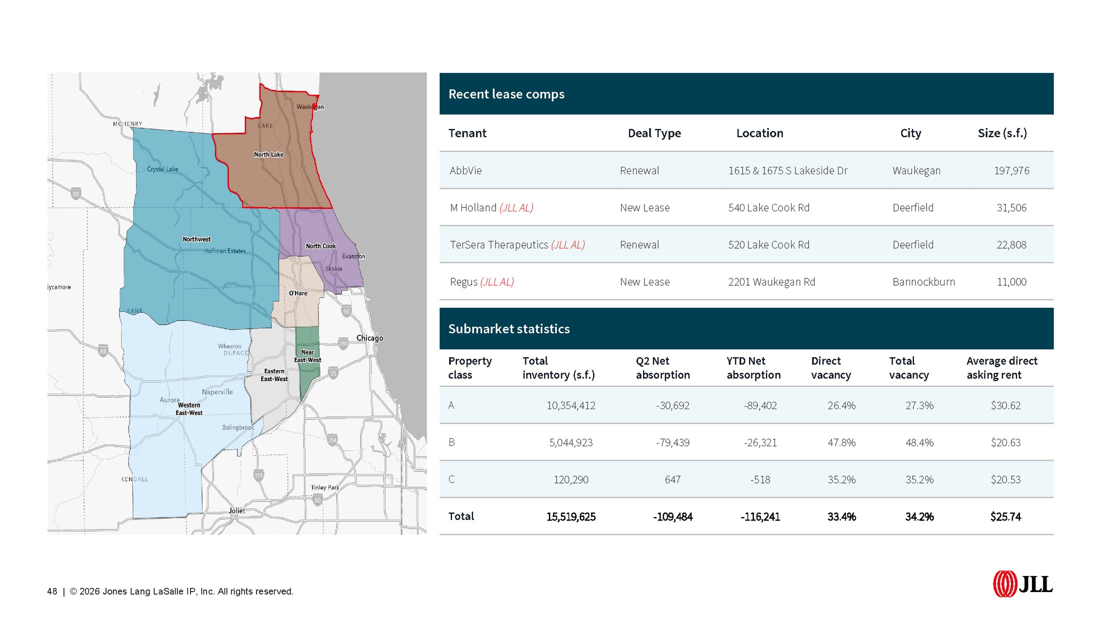This screenshot has height=618, width=1100.
Task: Click the Q2 Net absorption column header
Action: tap(663, 368)
